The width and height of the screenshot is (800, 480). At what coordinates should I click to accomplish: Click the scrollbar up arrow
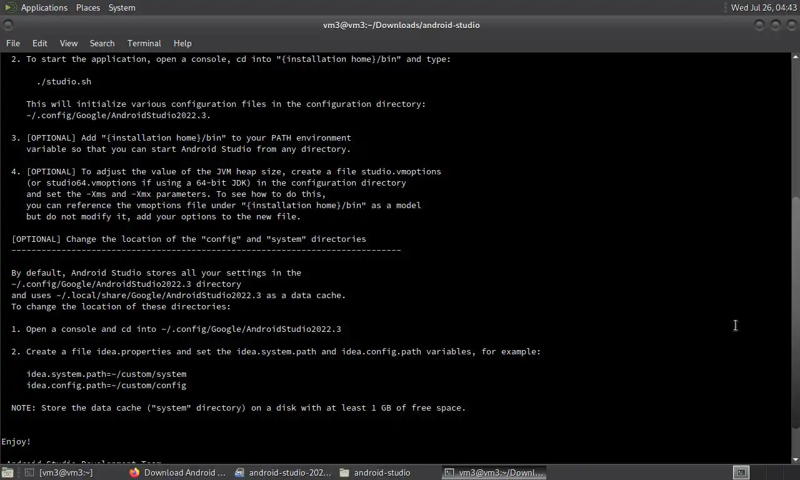pos(795,57)
